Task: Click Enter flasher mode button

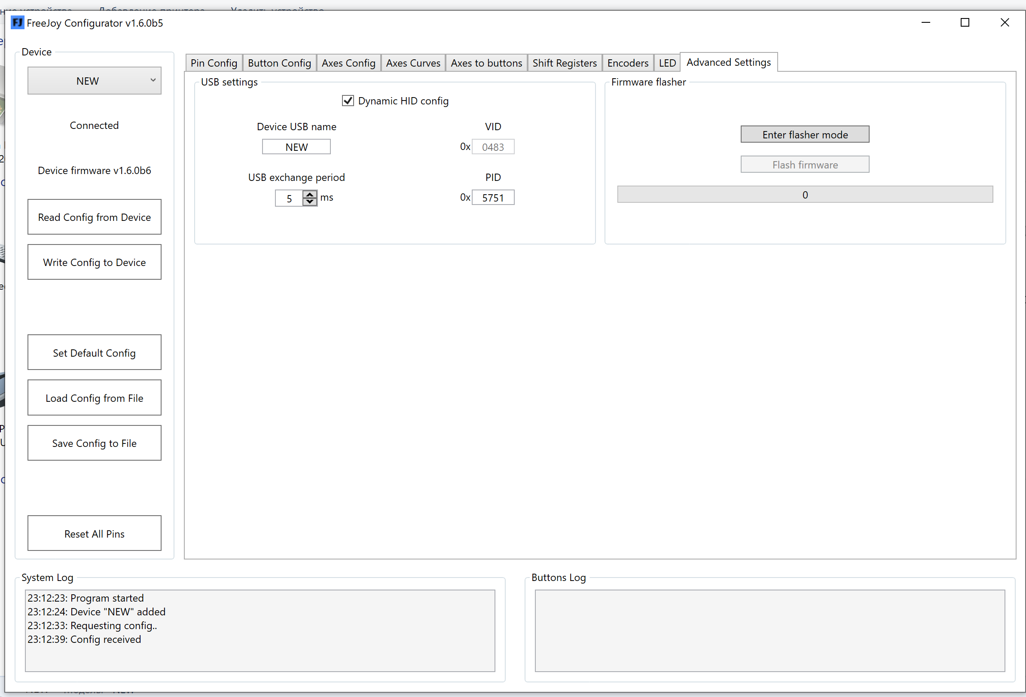Action: 805,135
